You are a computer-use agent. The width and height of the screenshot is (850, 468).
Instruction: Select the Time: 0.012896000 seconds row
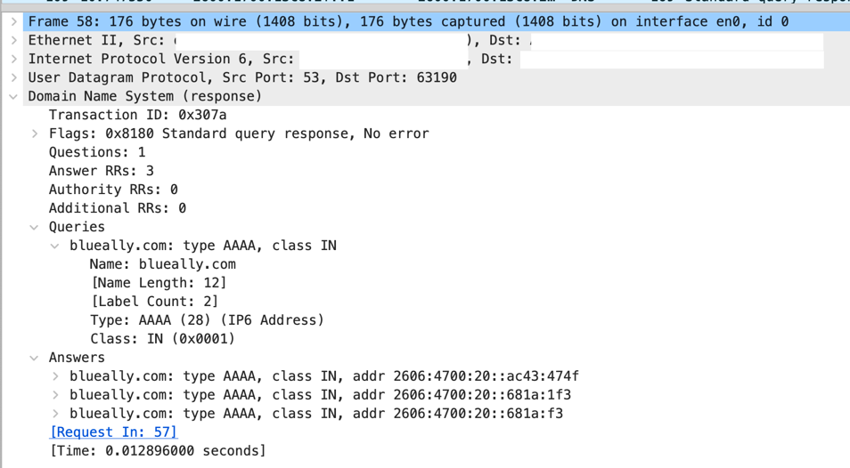(157, 451)
